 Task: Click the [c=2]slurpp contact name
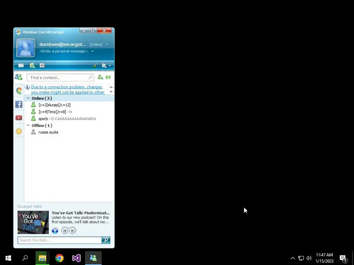(54, 105)
